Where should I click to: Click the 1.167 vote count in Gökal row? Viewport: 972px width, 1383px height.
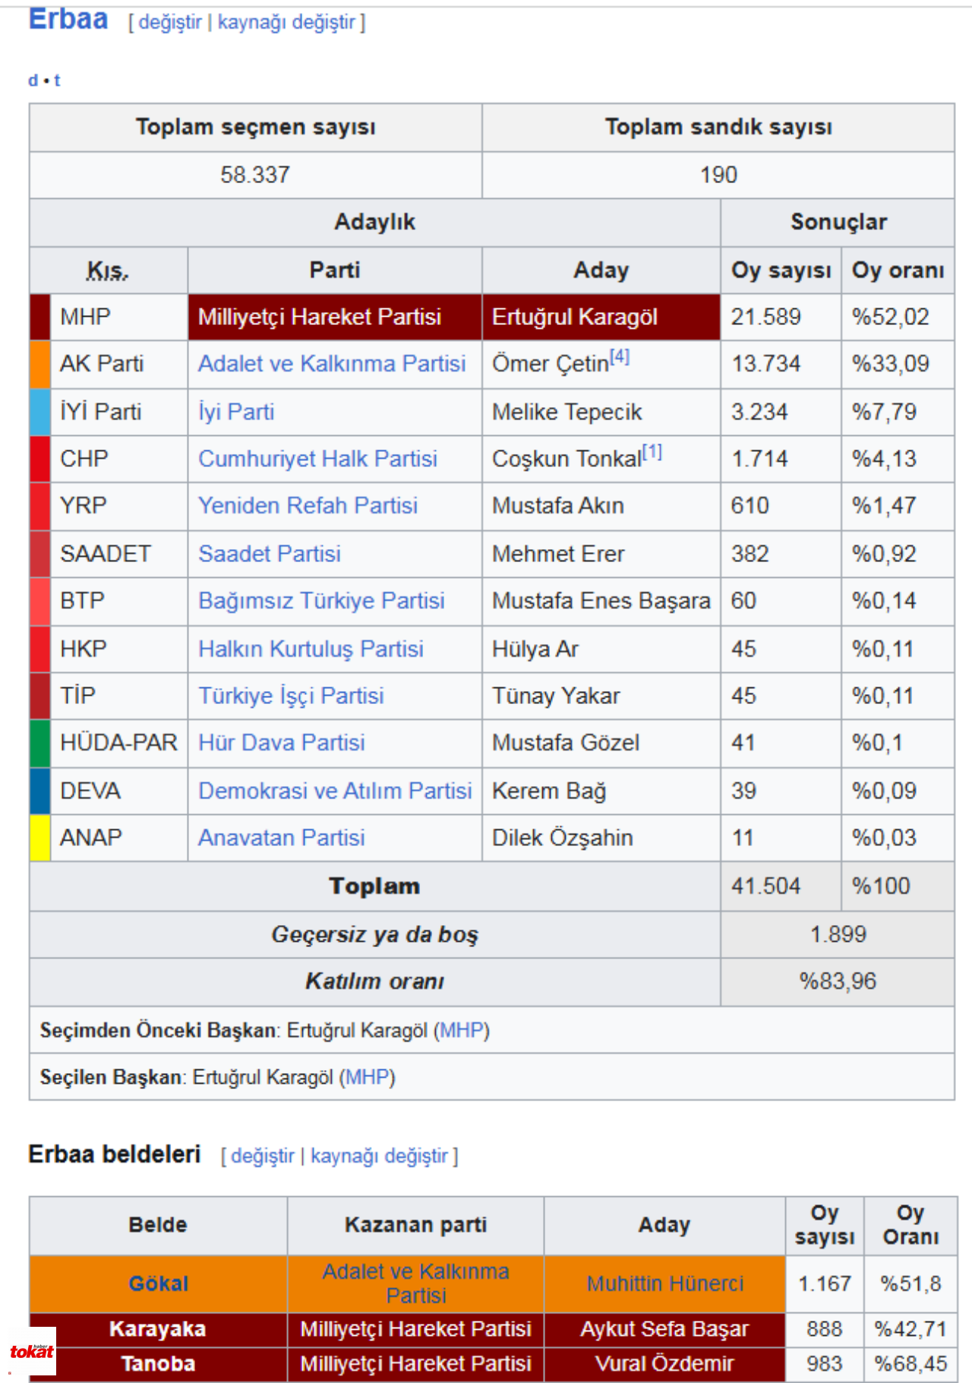[x=824, y=1284]
